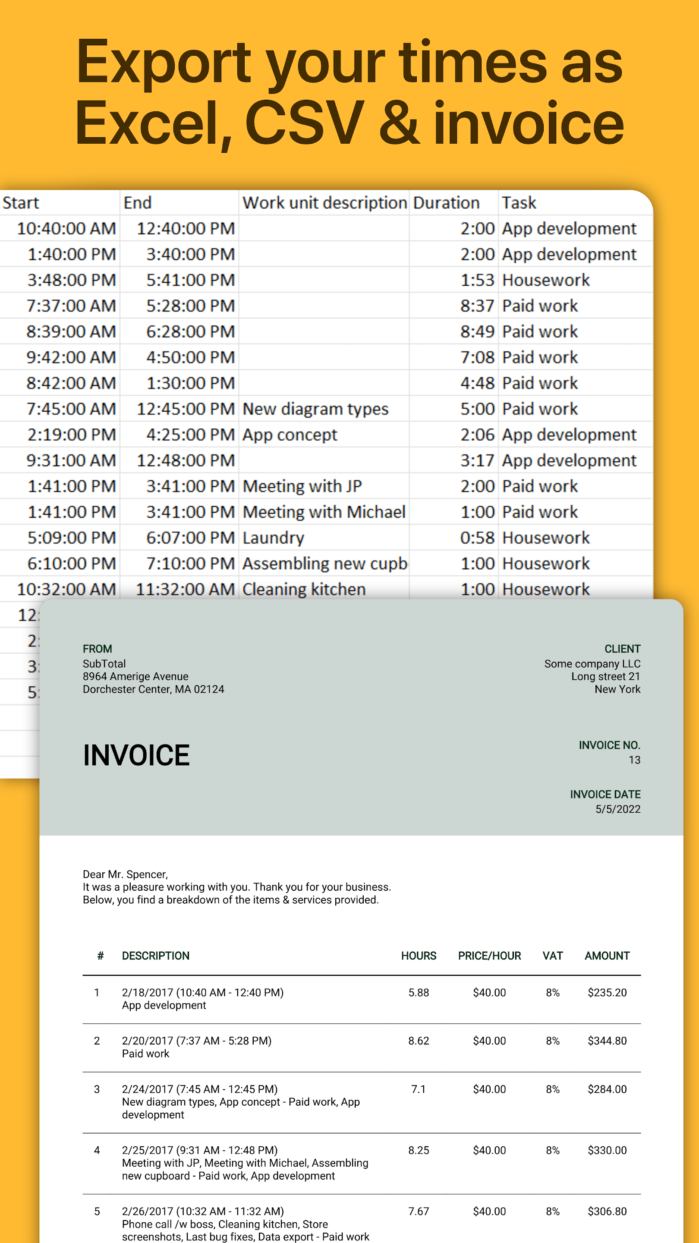699x1243 pixels.
Task: Select the invoice amount "$330.00"
Action: [x=608, y=1150]
